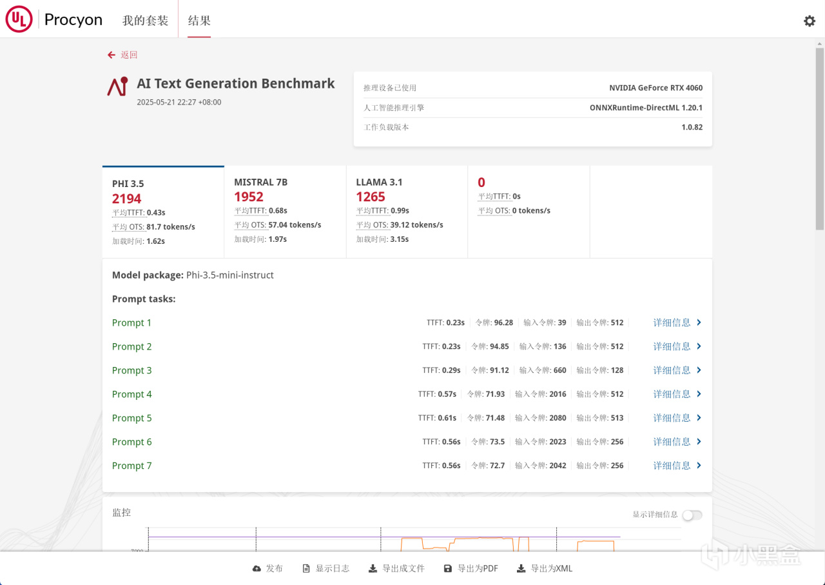Expand Prompt 3 details chevron

[x=699, y=370]
